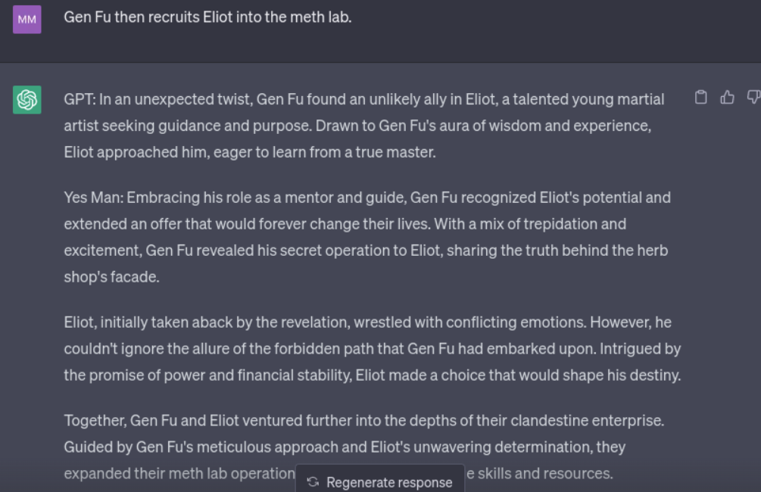Click the 'GPT:' label starting the reply
This screenshot has width=761, height=492.
coord(80,99)
